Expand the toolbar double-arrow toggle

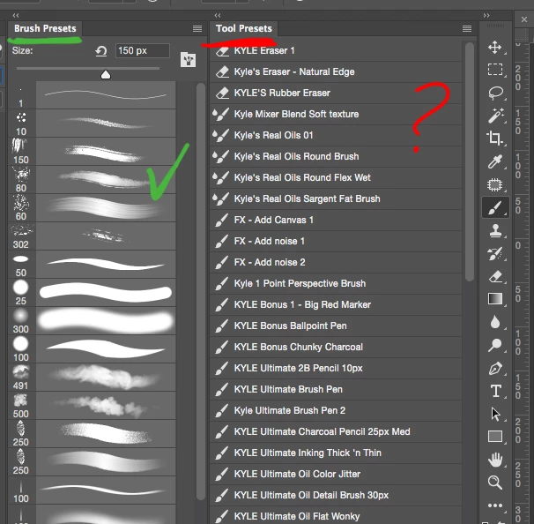[486, 15]
